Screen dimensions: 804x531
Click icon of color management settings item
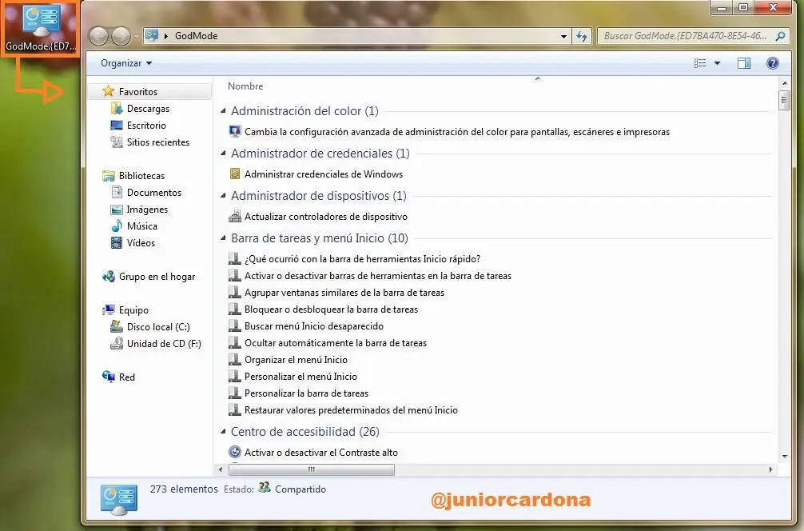click(x=235, y=131)
